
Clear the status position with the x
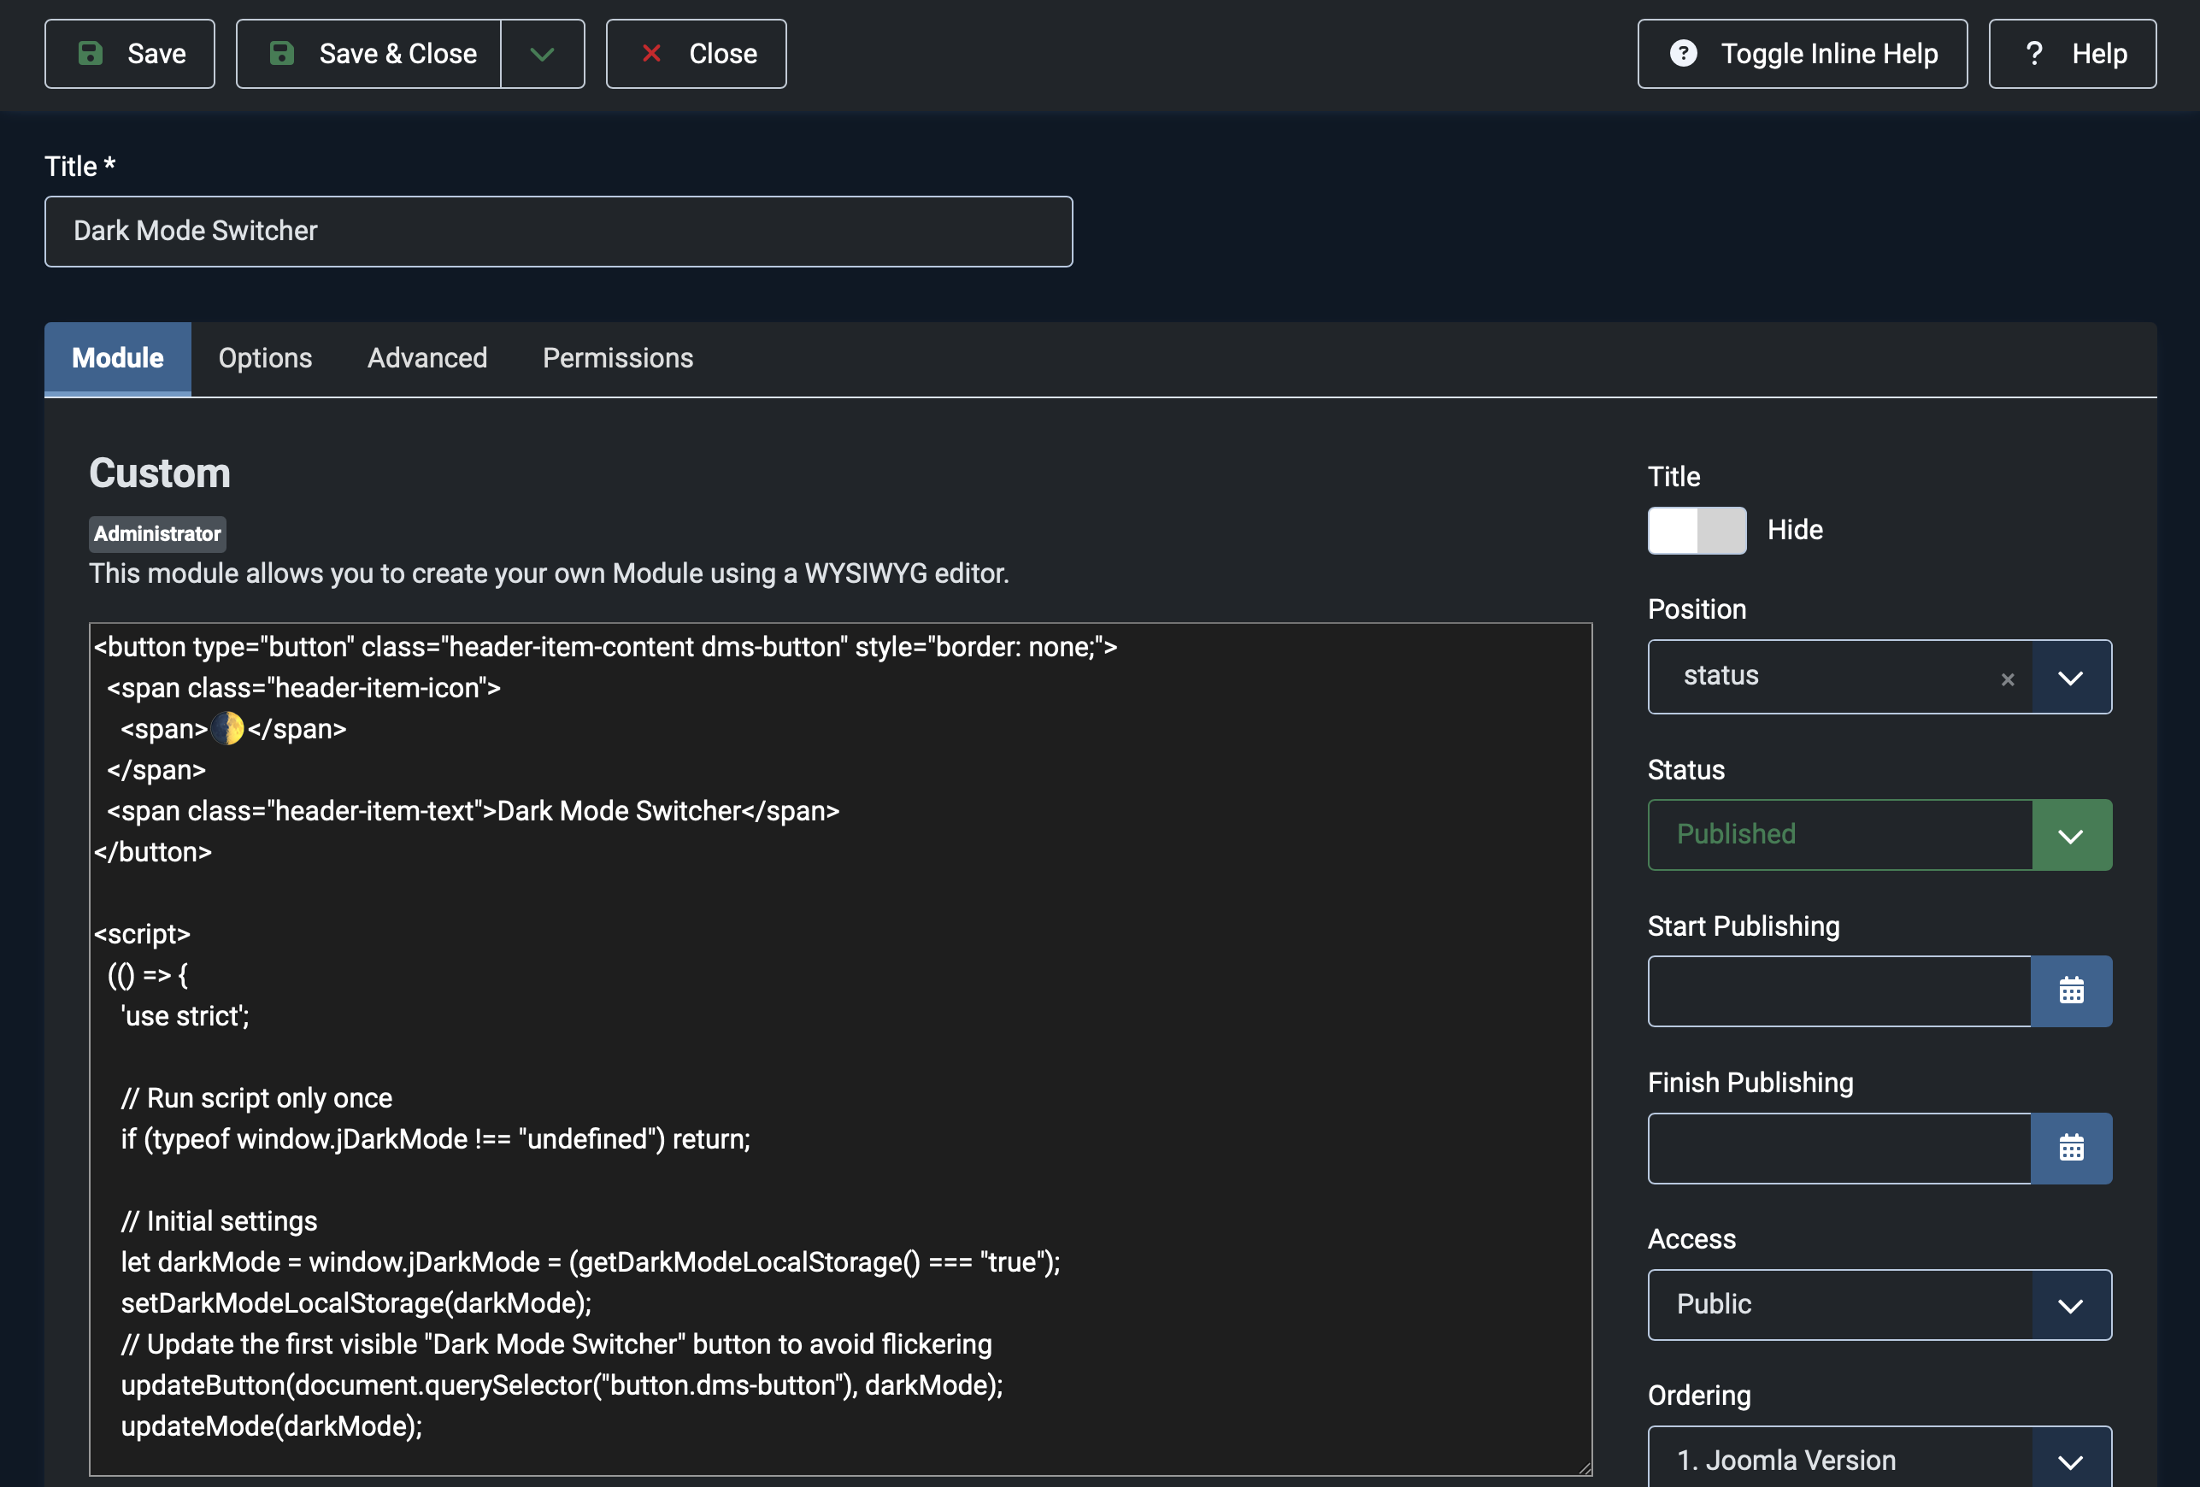(x=2007, y=679)
